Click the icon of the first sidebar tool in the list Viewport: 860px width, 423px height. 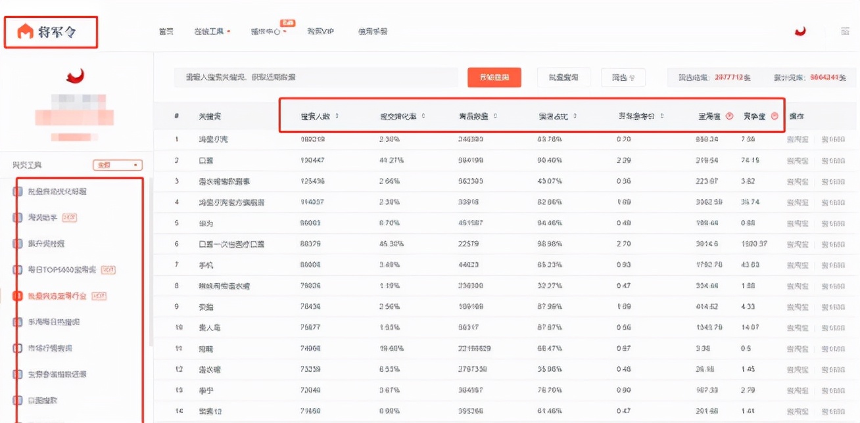point(18,191)
